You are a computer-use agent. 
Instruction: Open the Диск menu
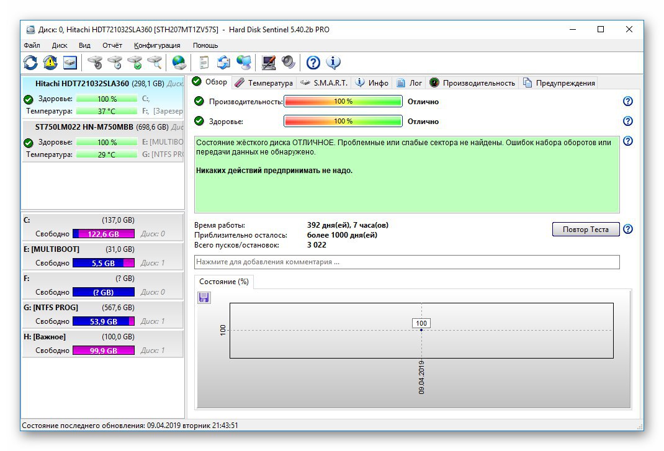coord(60,45)
